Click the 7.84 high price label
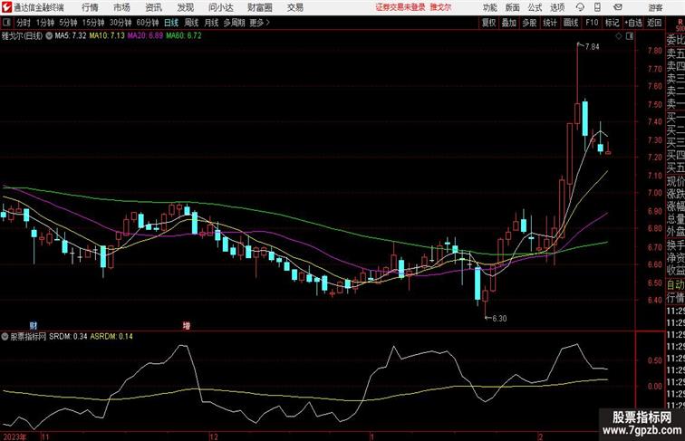Screen dimensions: 685x441 point(592,47)
